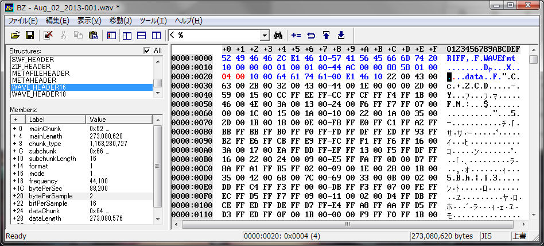
Task: Click the scroll-up arrow of the Members list
Action: click(157, 120)
